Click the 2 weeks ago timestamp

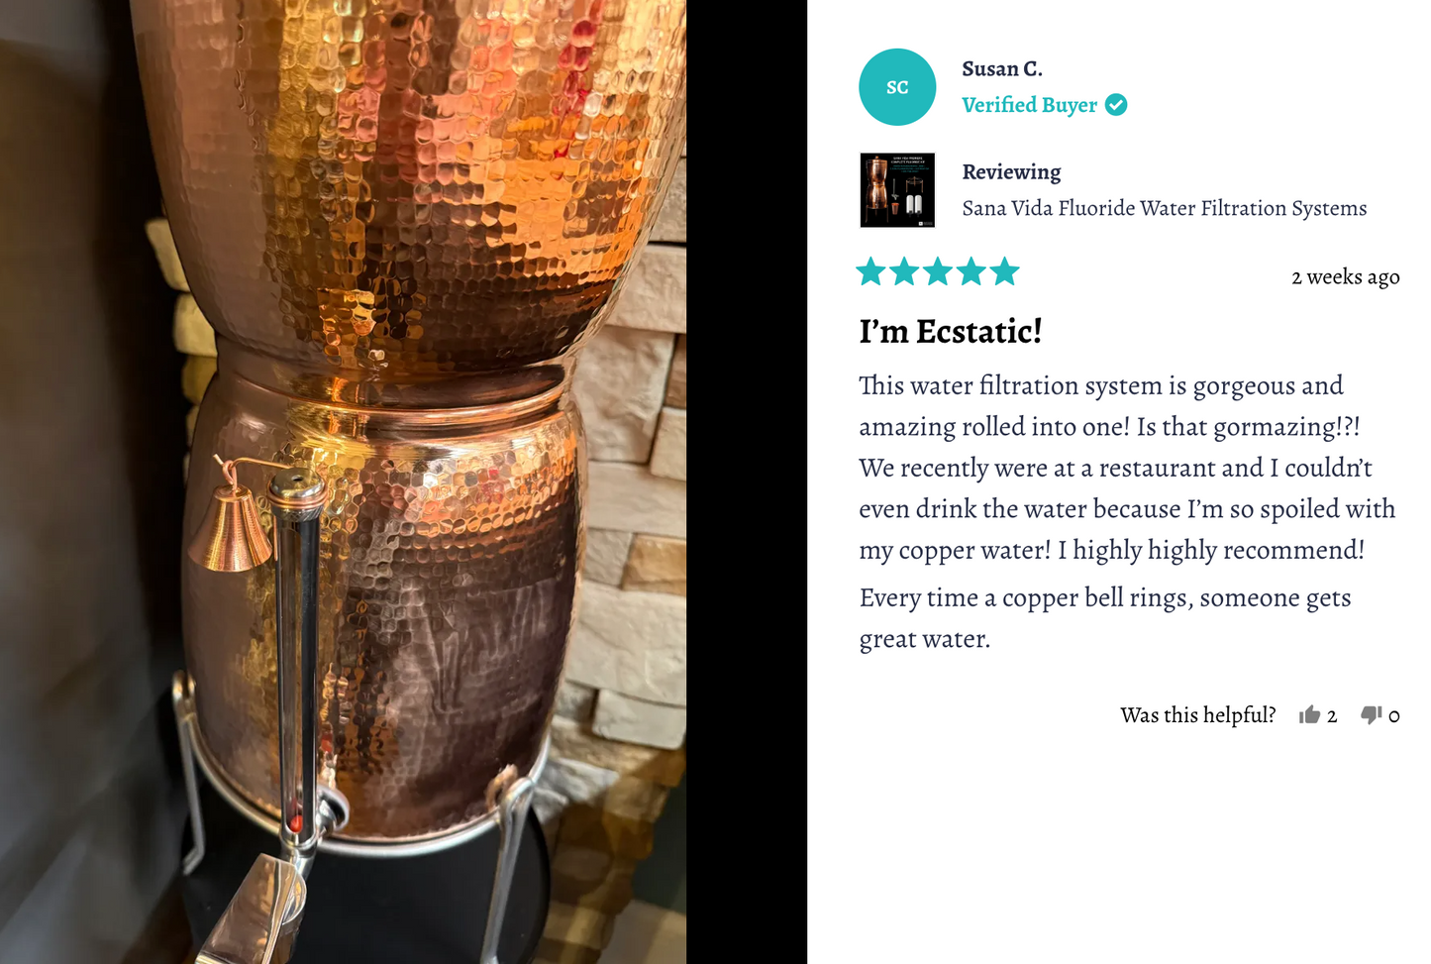(x=1346, y=277)
